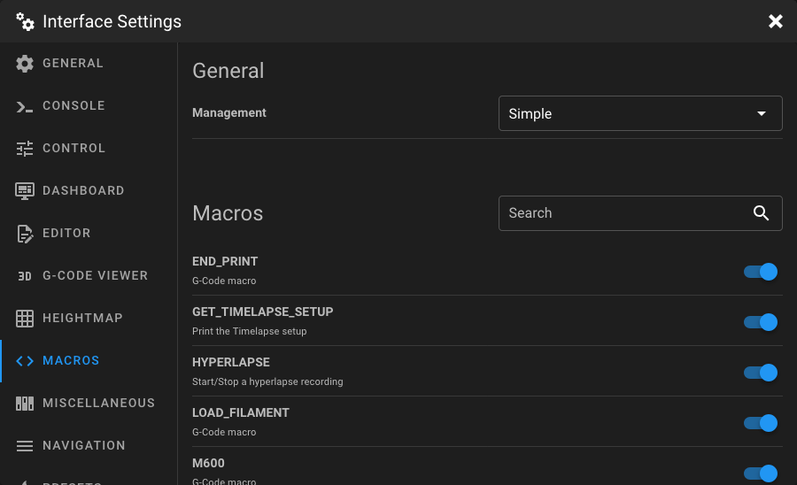
Task: Click the Interface Settings gears icon
Action: tap(25, 22)
